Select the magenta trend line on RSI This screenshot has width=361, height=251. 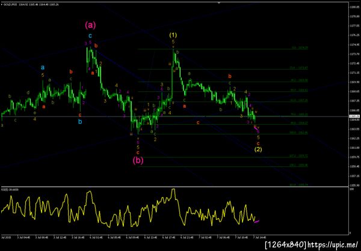click(257, 222)
